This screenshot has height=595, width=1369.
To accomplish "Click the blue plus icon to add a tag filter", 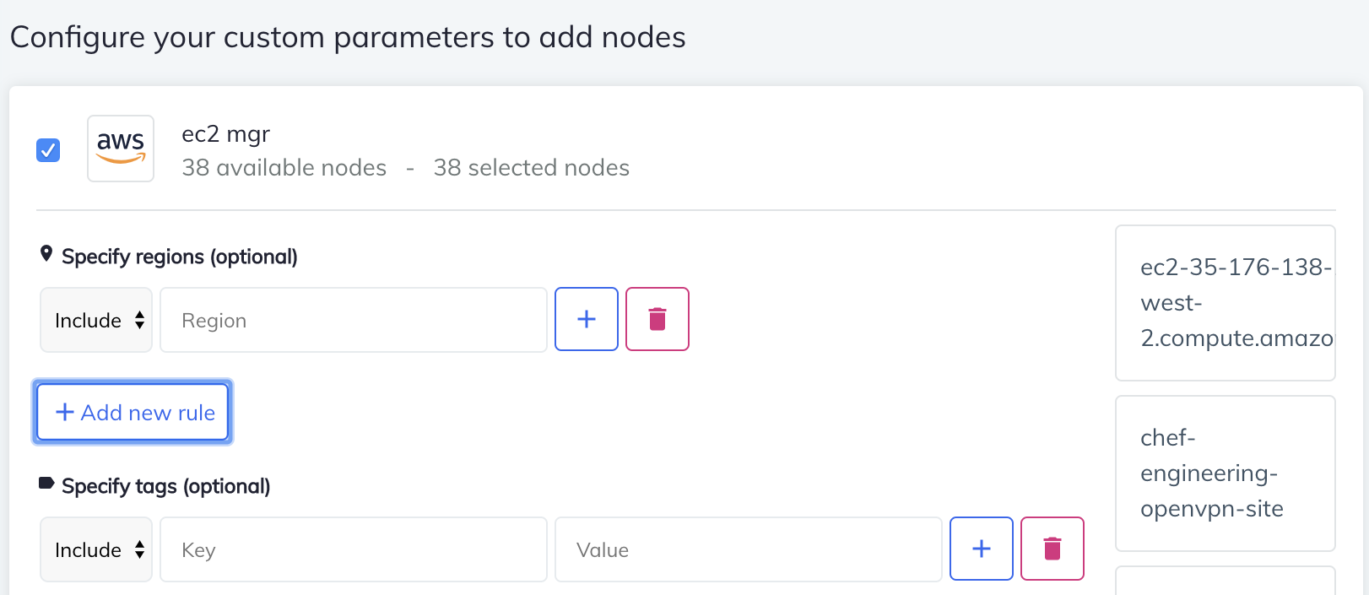I will (981, 549).
